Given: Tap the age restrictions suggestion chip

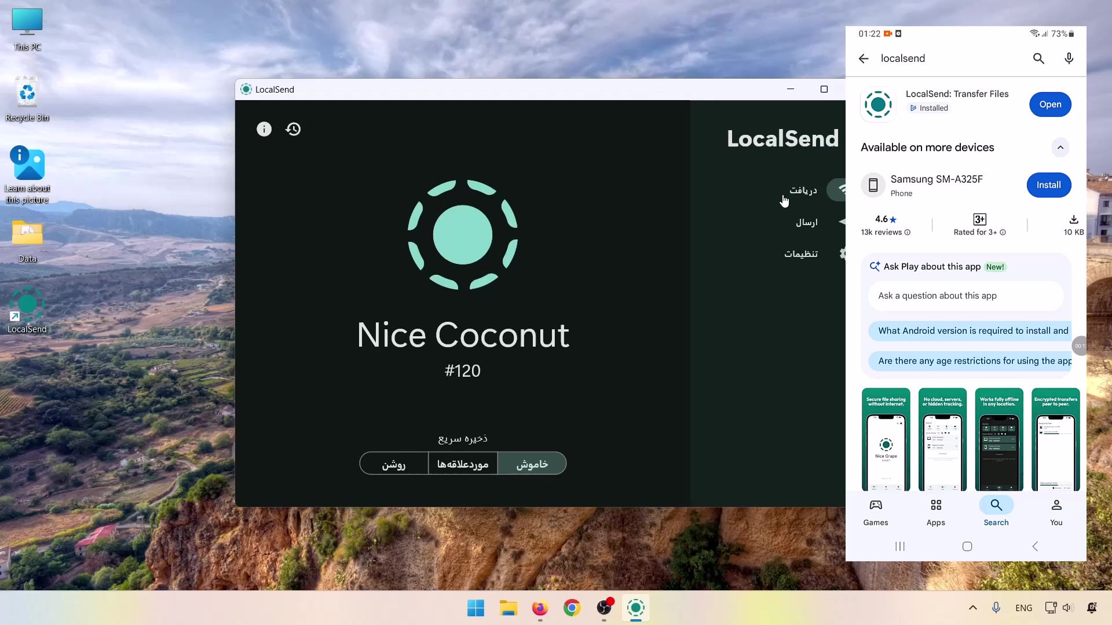Looking at the screenshot, I should 970,361.
